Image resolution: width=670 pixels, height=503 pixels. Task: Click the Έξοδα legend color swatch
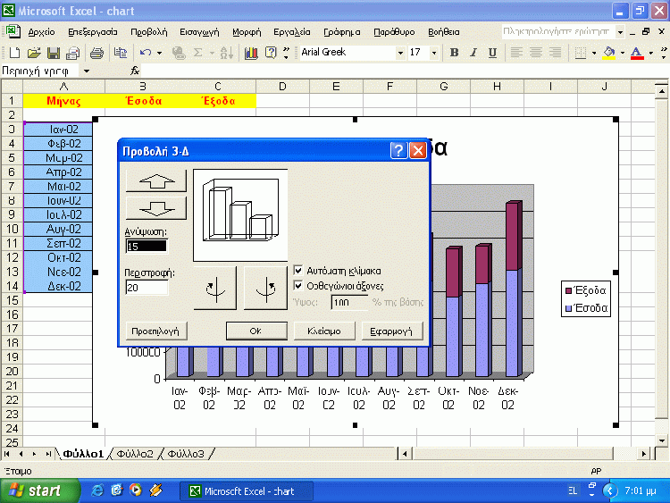click(x=568, y=290)
